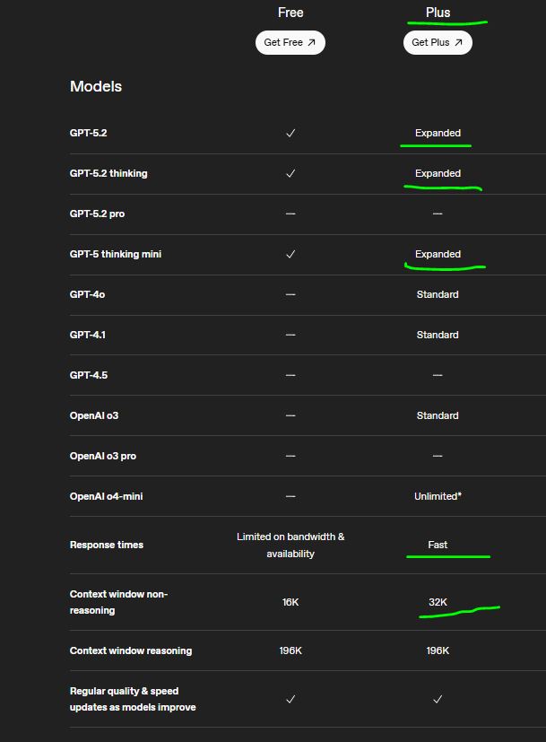Click the Regular quality updates Free checkmark
Screen dimensions: 546x742
290,699
